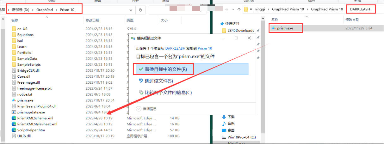Select the Learn folder icon

[14, 47]
